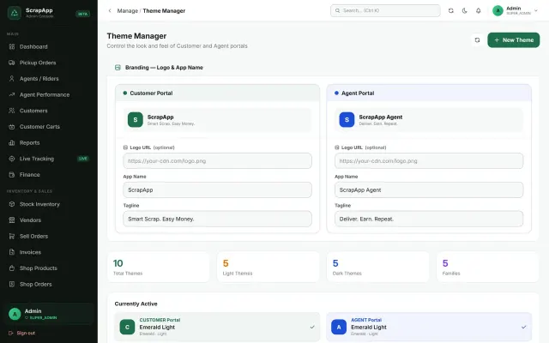Click the Agent Portal Tagline field

(x=429, y=220)
